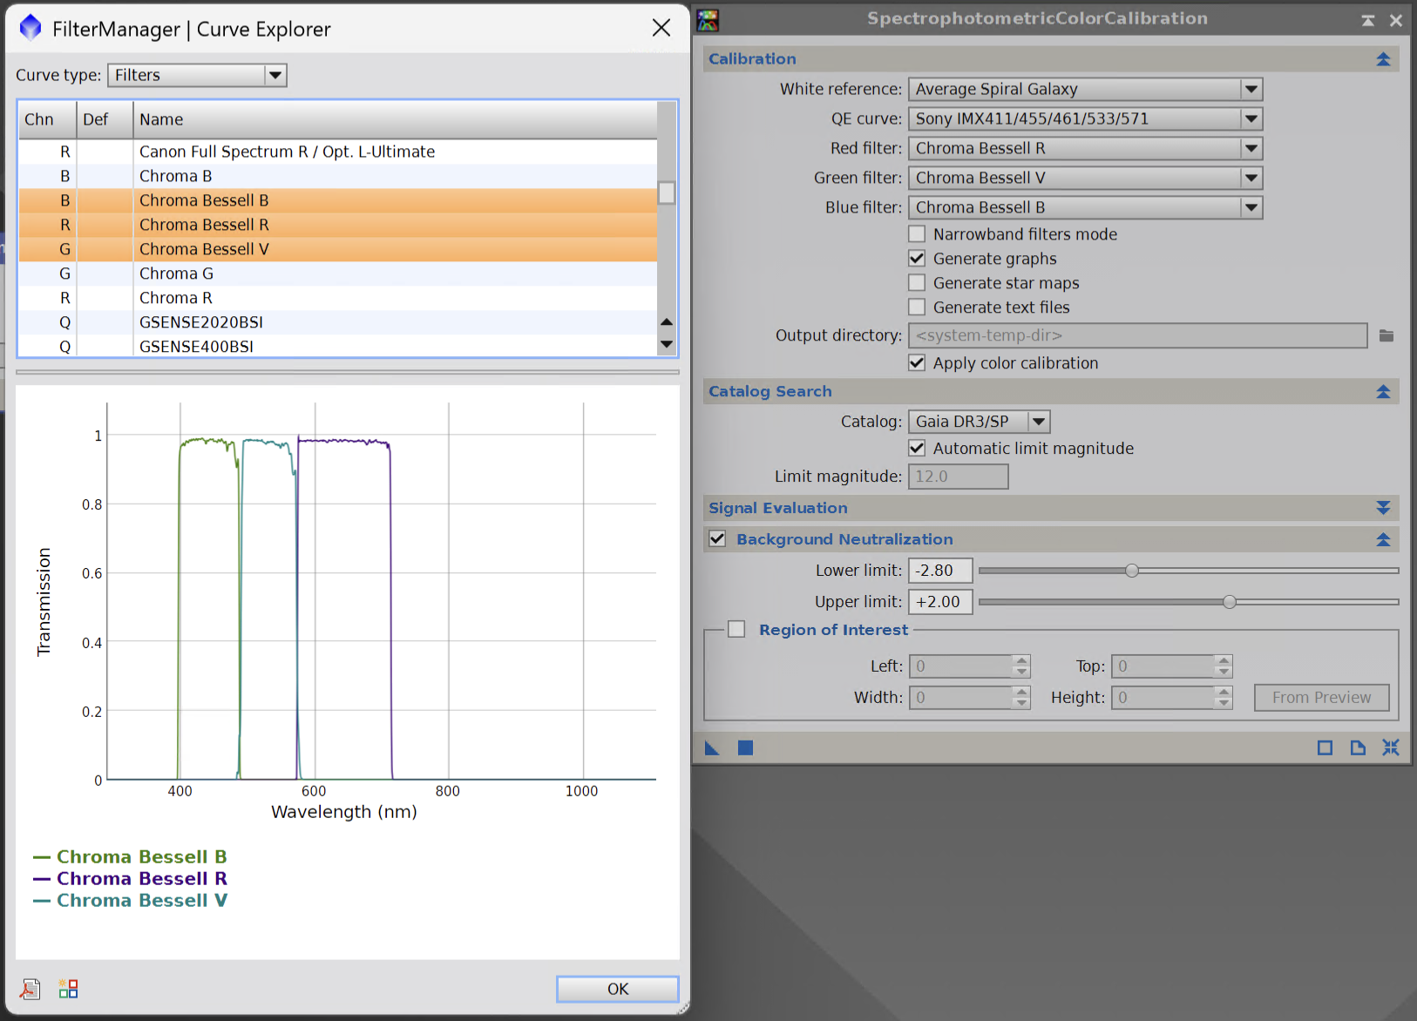1417x1021 pixels.
Task: Open the White reference dropdown
Action: tap(1085, 89)
